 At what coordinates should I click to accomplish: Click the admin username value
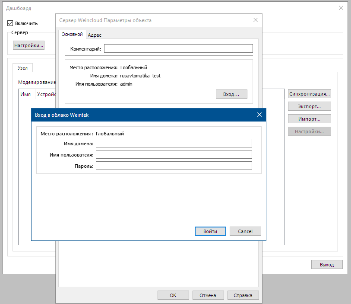coord(126,84)
